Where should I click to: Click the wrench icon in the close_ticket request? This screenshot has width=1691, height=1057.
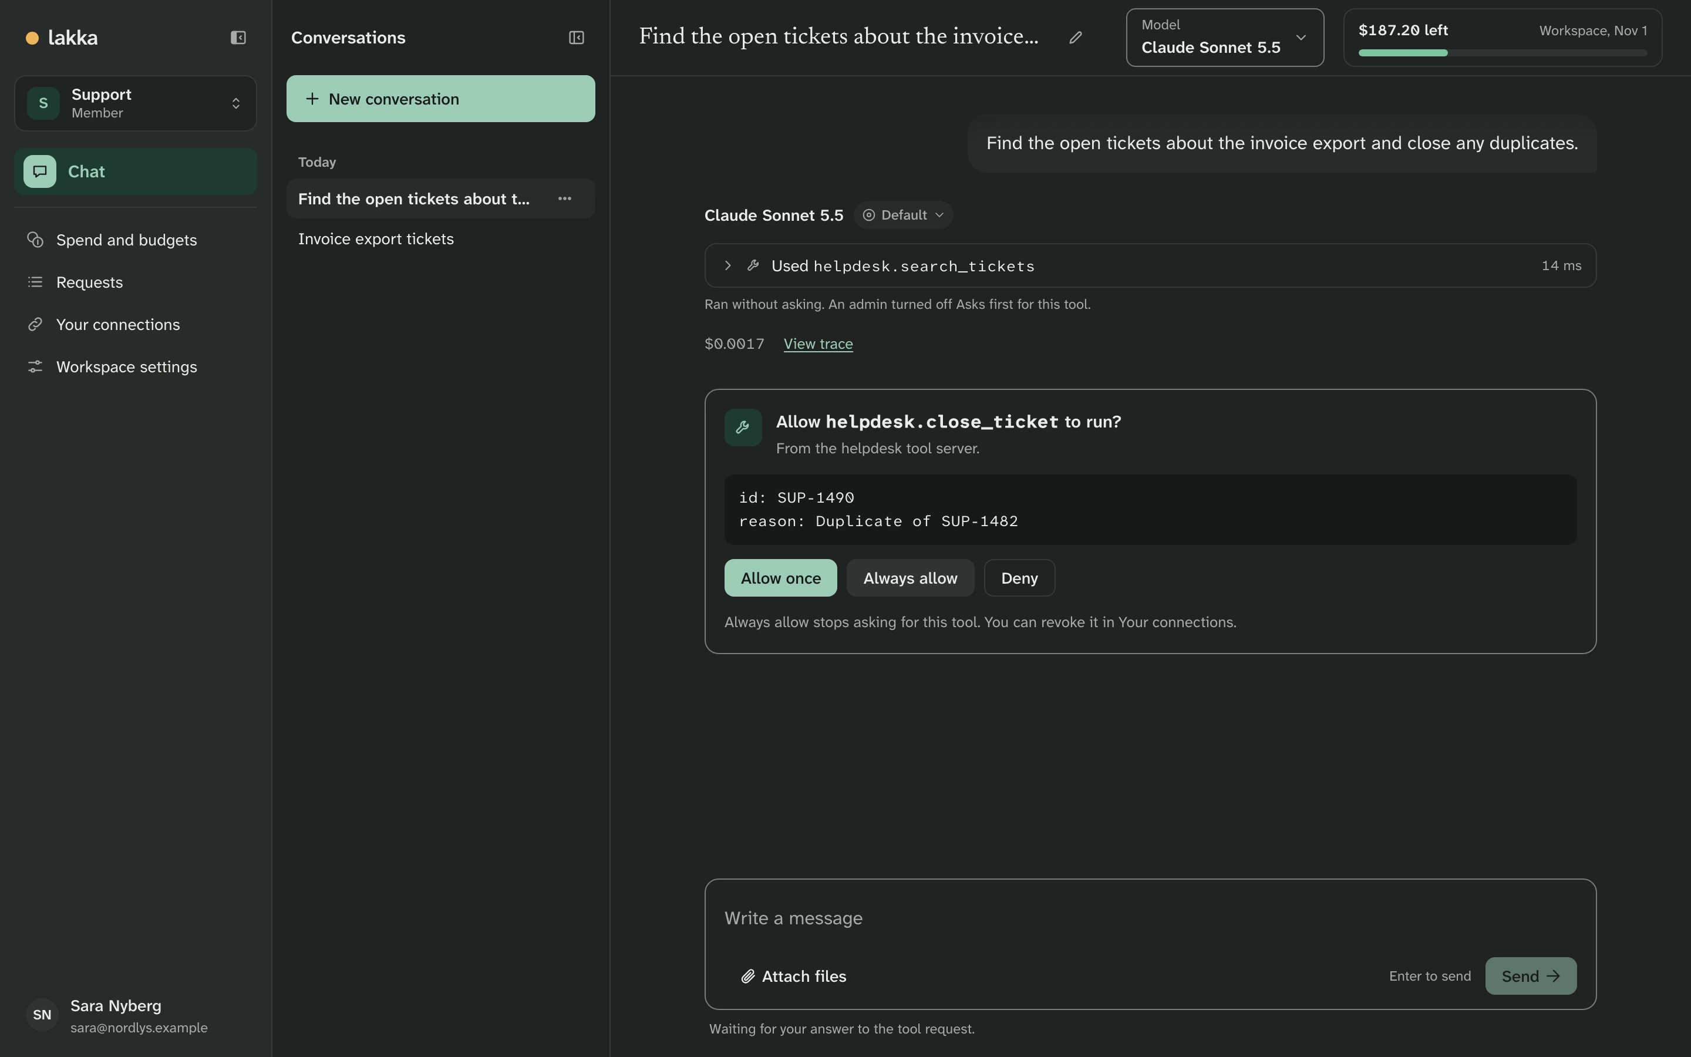pos(743,427)
